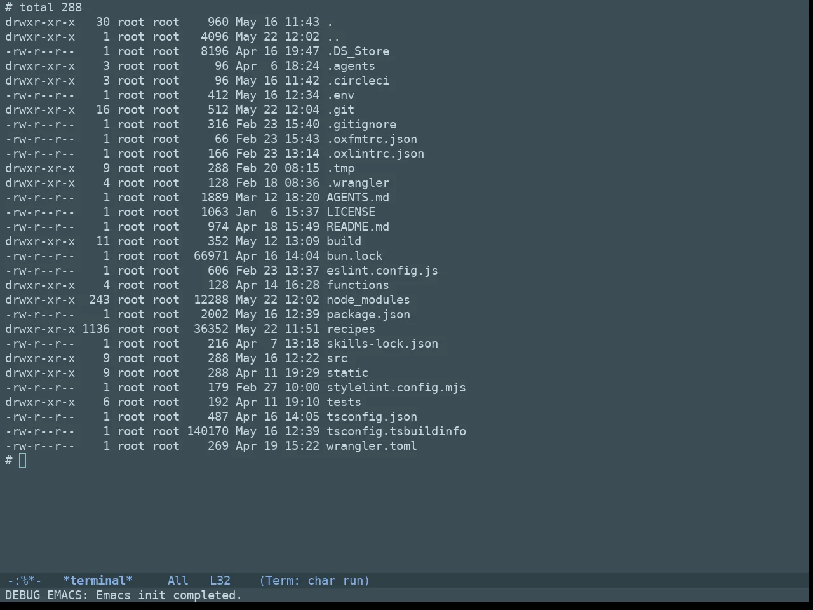Click the (Term: char run) mode indicator

point(314,581)
